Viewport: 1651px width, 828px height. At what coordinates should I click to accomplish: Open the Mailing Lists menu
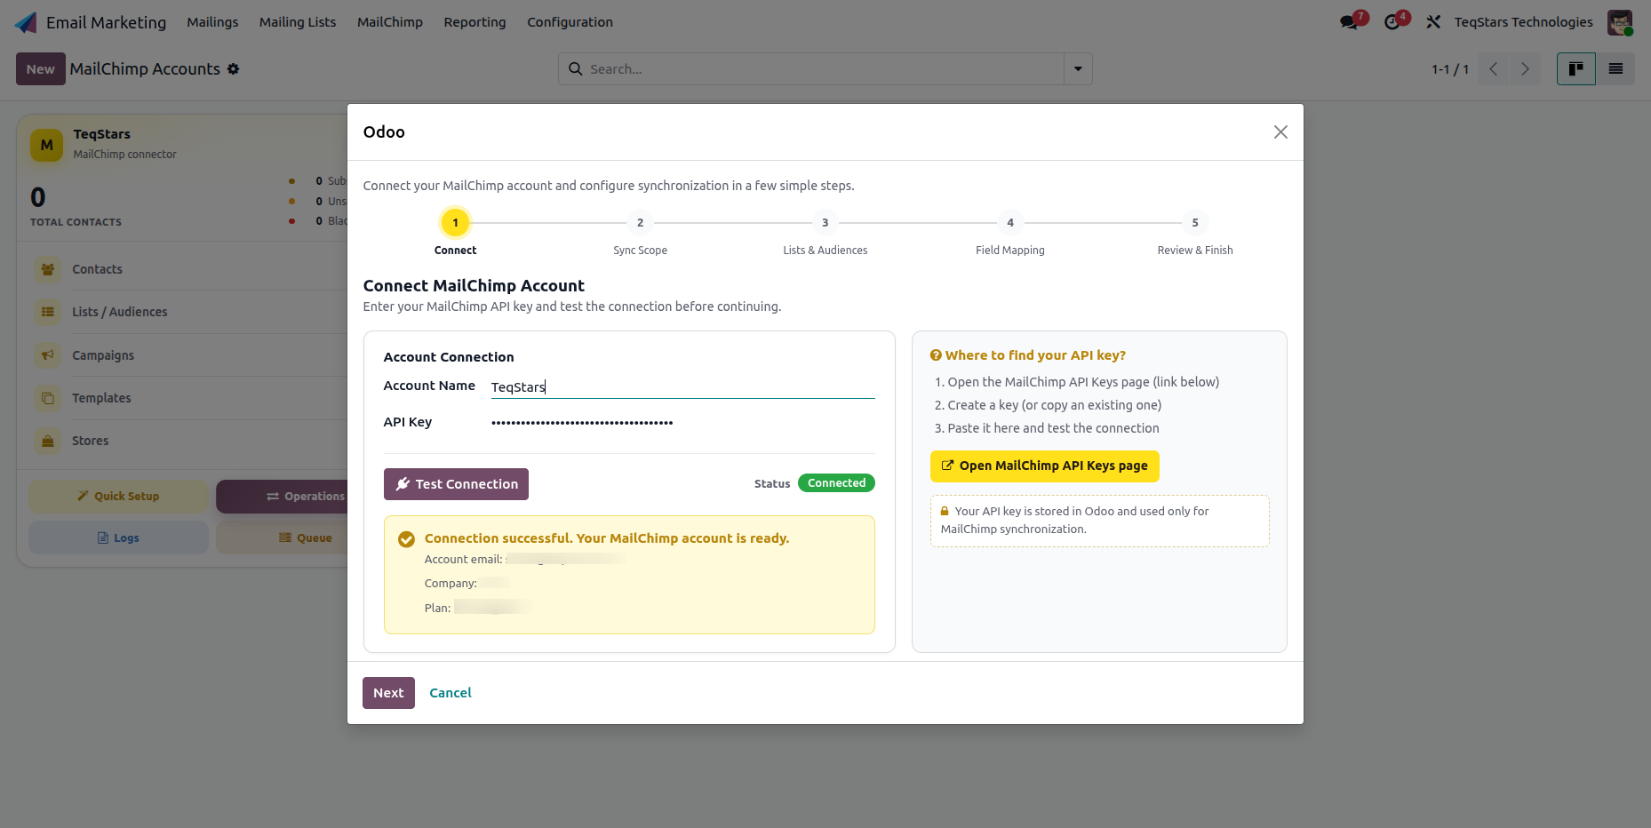point(298,22)
